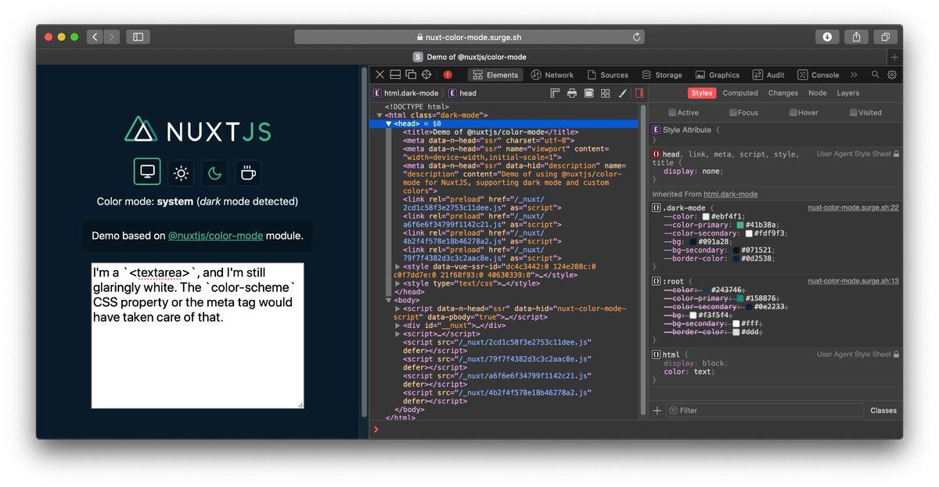Click the inspector search magnifier icon
939x487 pixels.
pyautogui.click(x=875, y=75)
